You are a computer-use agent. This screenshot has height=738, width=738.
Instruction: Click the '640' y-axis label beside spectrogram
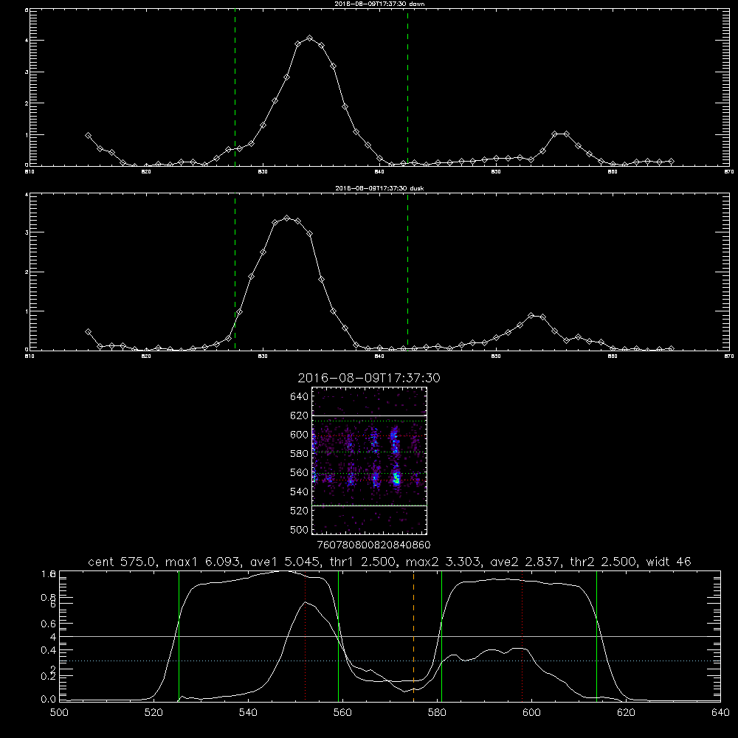(x=300, y=397)
